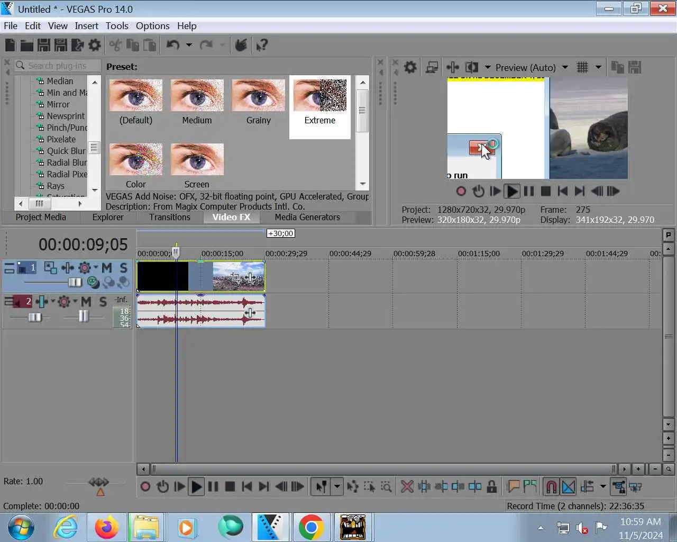677x542 pixels.
Task: Solo audio track 2 with S button
Action: (x=103, y=302)
